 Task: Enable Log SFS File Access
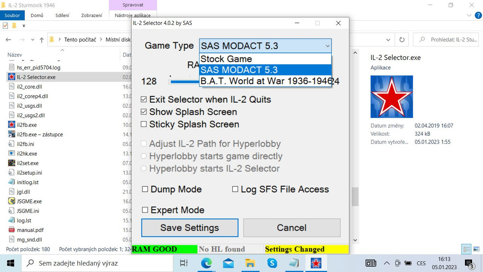click(x=280, y=189)
